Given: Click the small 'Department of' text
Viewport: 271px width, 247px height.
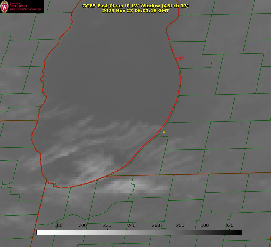Looking at the screenshot, I should point(15,3).
